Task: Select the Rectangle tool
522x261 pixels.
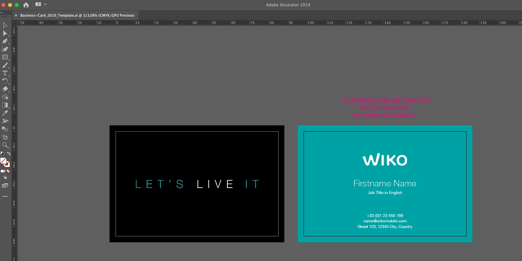Action: pos(5,57)
